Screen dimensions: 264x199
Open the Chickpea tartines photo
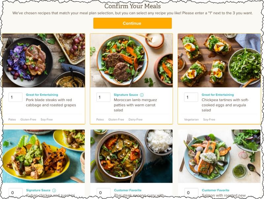[x=219, y=60]
